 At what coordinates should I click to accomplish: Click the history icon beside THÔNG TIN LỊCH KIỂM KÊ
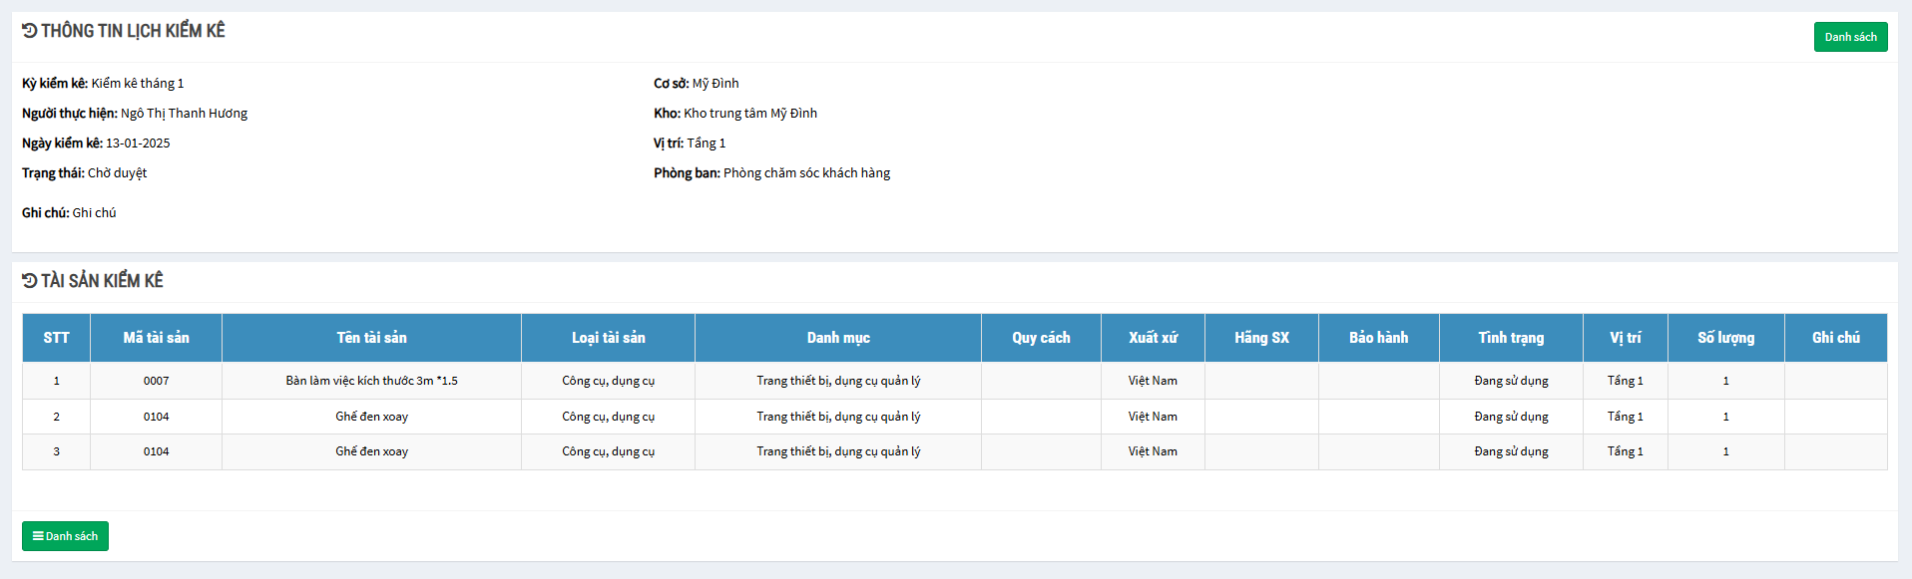(x=29, y=31)
